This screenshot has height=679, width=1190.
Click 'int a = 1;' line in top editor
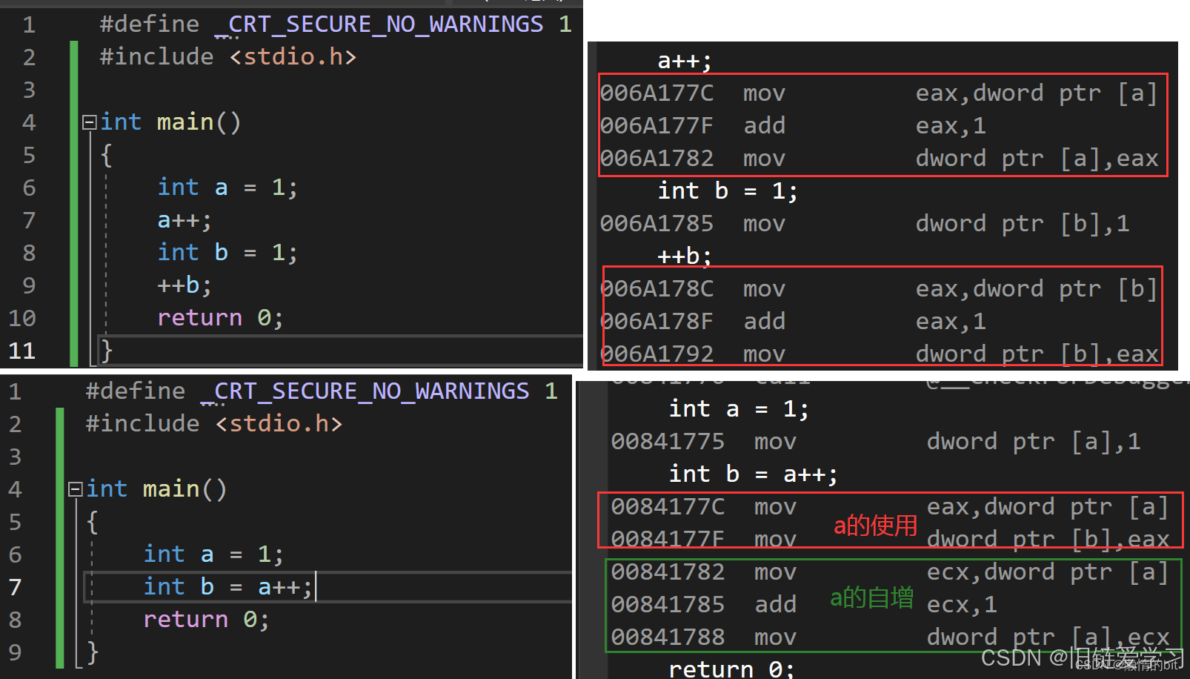click(227, 188)
